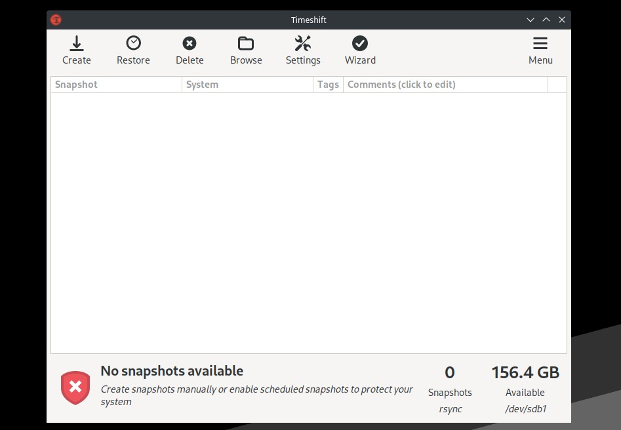Click the Create snapshot toolbar icon
This screenshot has width=621, height=430.
click(77, 50)
